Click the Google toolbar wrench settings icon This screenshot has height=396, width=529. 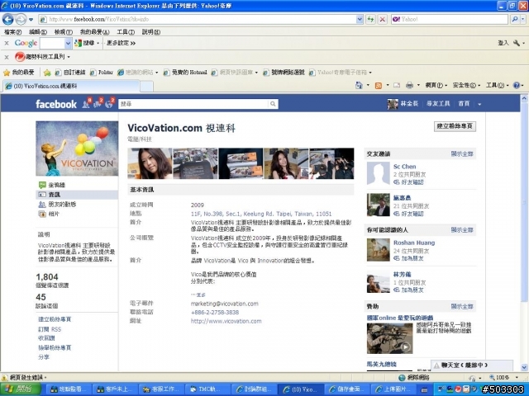tap(516, 43)
